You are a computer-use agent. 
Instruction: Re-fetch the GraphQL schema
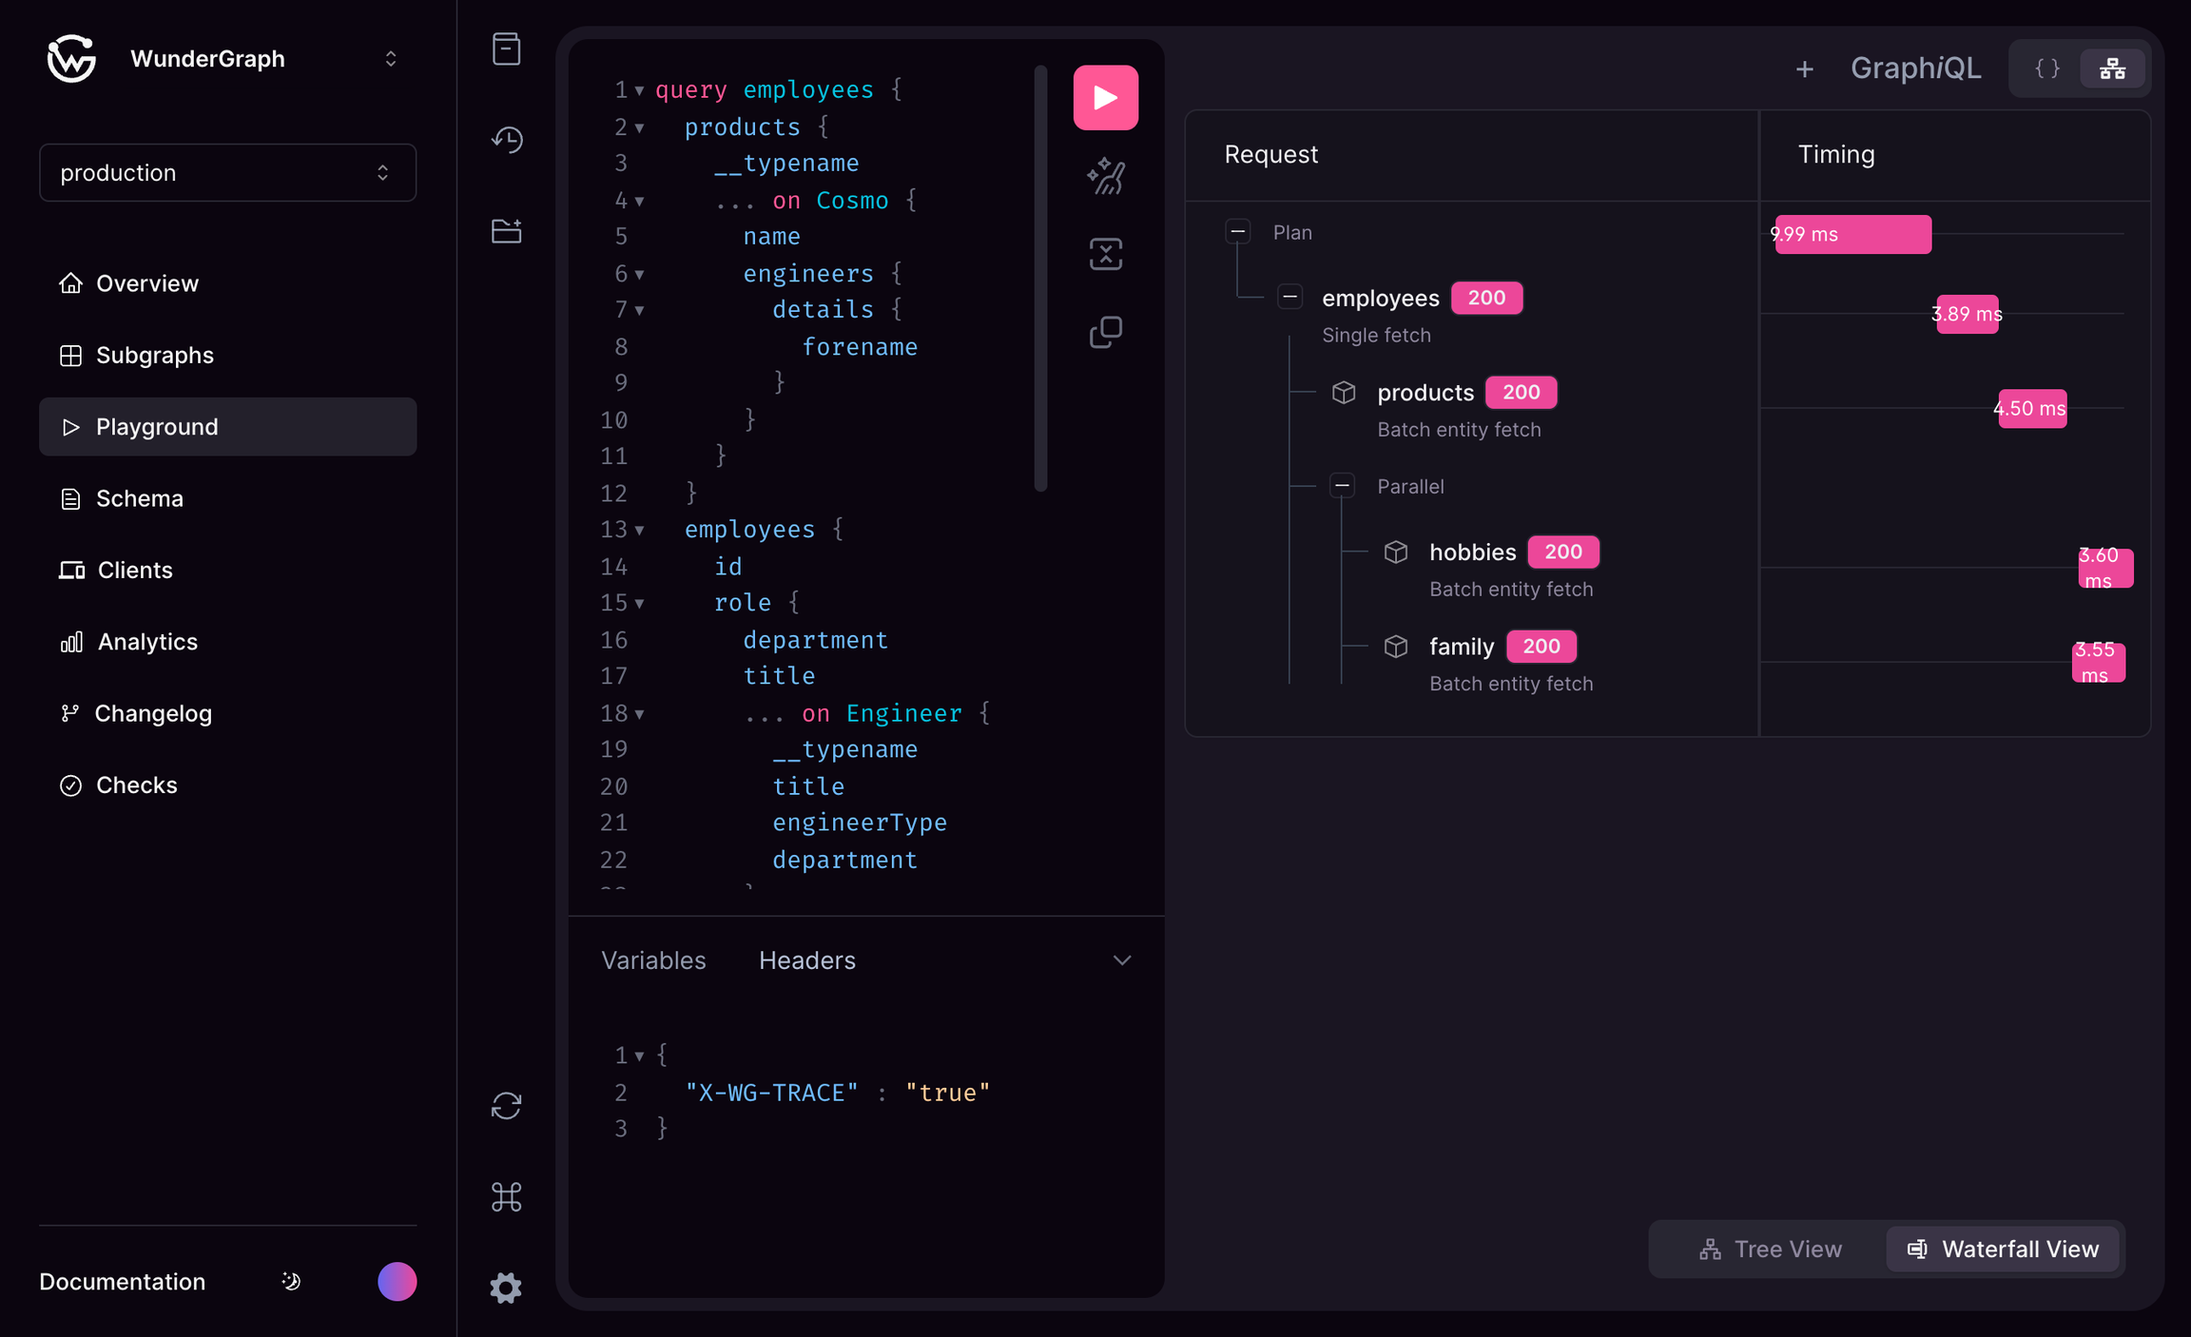[505, 1106]
